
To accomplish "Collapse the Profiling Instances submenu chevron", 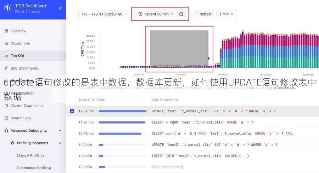I will 60,143.
